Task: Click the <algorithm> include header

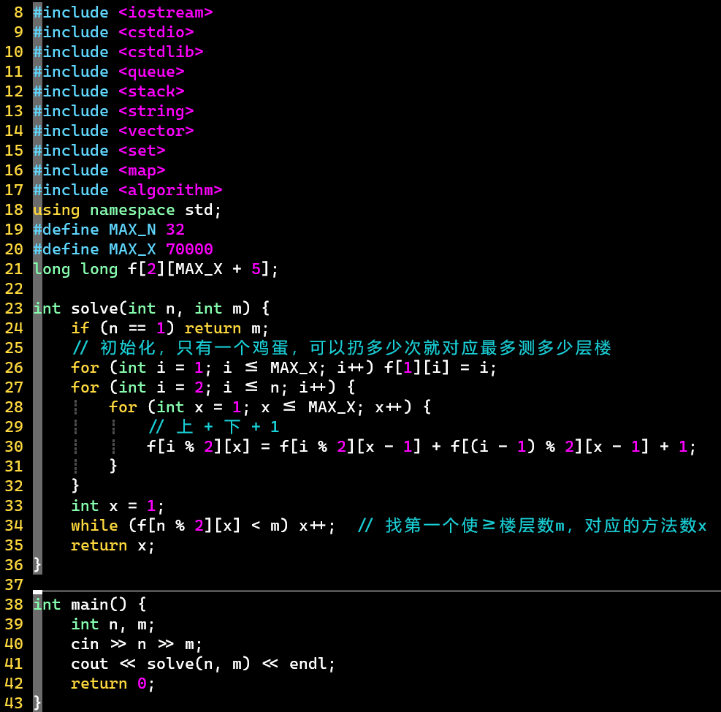Action: pos(170,190)
